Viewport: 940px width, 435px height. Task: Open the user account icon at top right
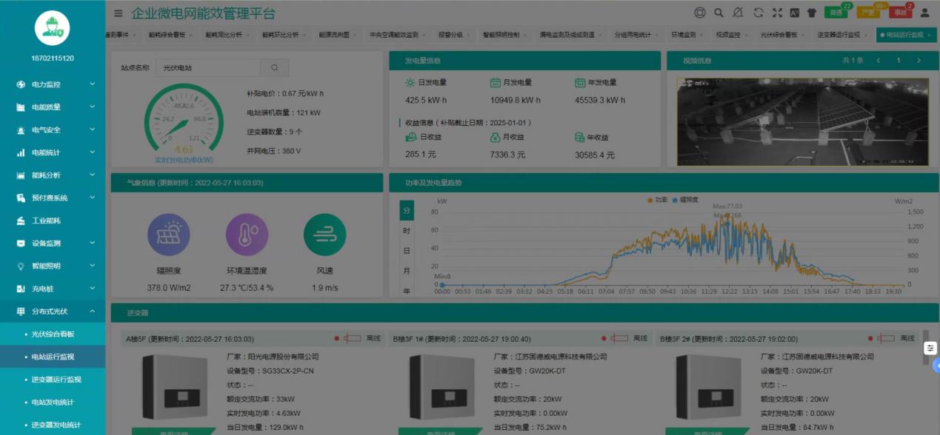(926, 13)
